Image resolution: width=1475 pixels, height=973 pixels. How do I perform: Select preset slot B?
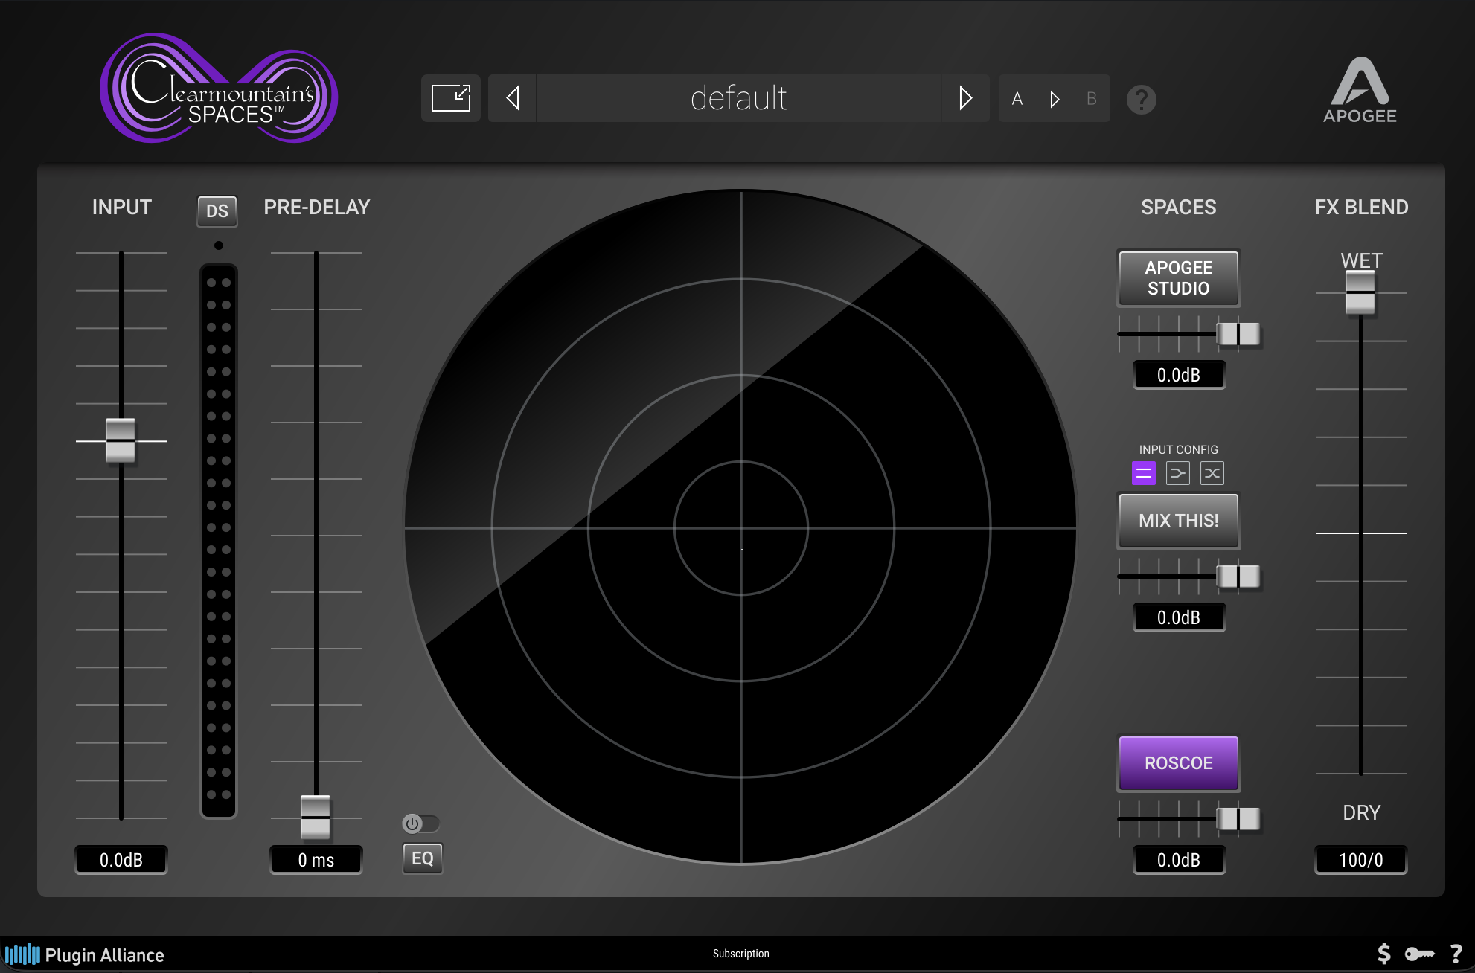1091,99
